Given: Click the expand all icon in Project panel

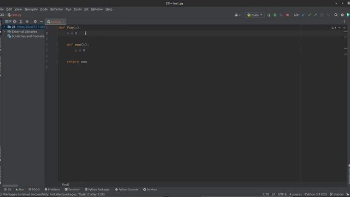Looking at the screenshot, I should (x=21, y=21).
